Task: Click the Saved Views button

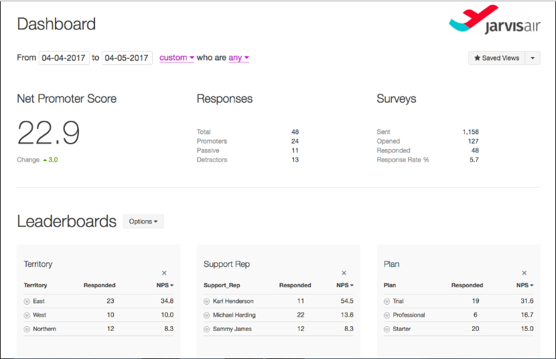Action: pos(496,58)
